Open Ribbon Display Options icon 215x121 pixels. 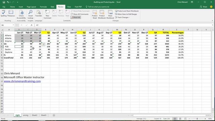coord(192,2)
